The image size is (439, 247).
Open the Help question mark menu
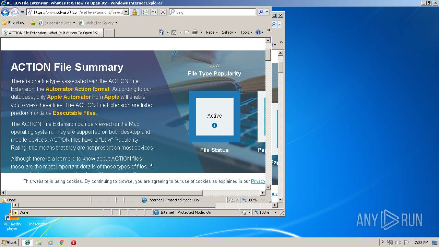tap(260, 32)
